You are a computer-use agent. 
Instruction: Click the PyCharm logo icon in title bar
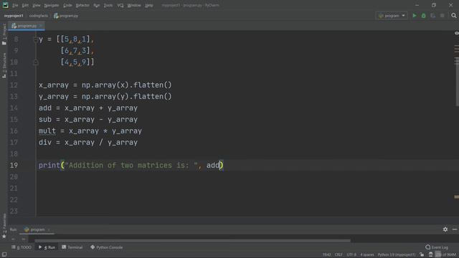pos(5,5)
